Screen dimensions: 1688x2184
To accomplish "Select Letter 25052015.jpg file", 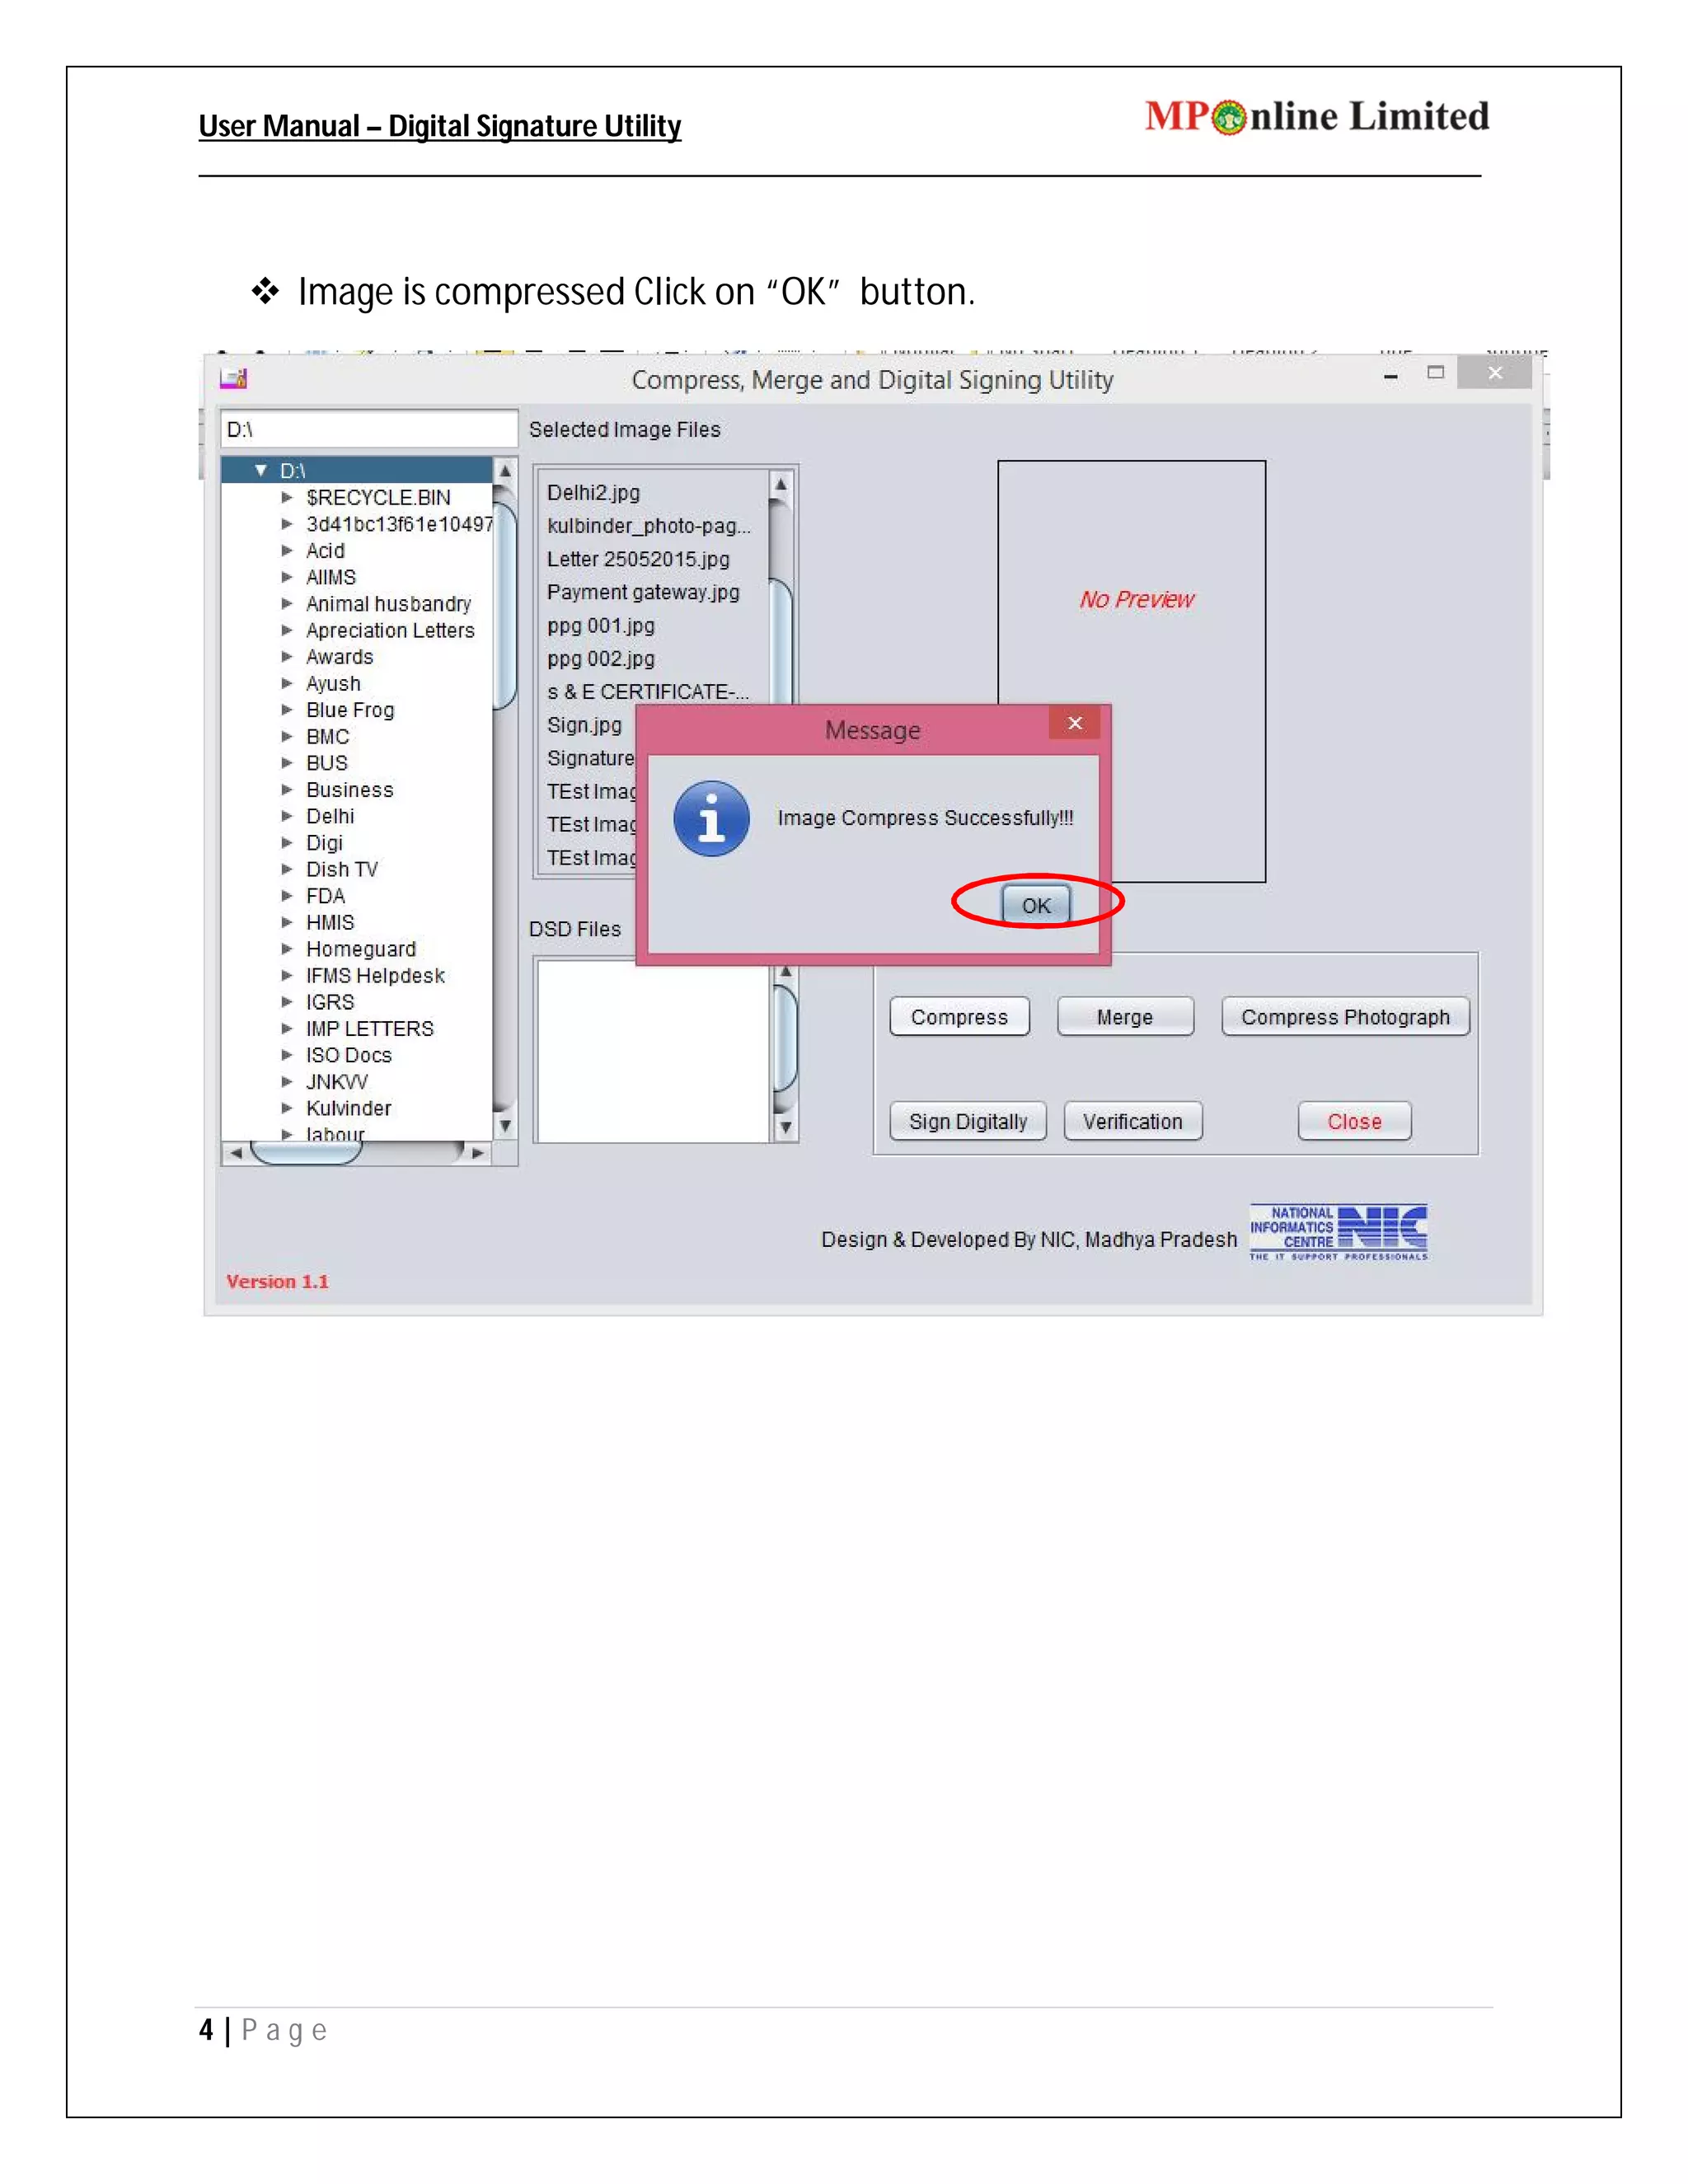I will coord(638,559).
